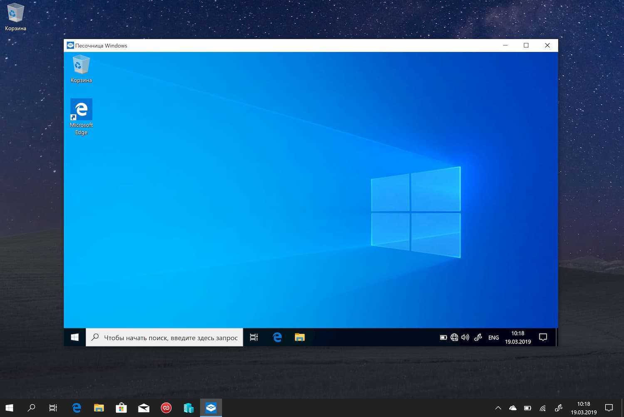Image resolution: width=624 pixels, height=417 pixels.
Task: Click the active Windows Sandbox taskbar button
Action: coord(211,408)
